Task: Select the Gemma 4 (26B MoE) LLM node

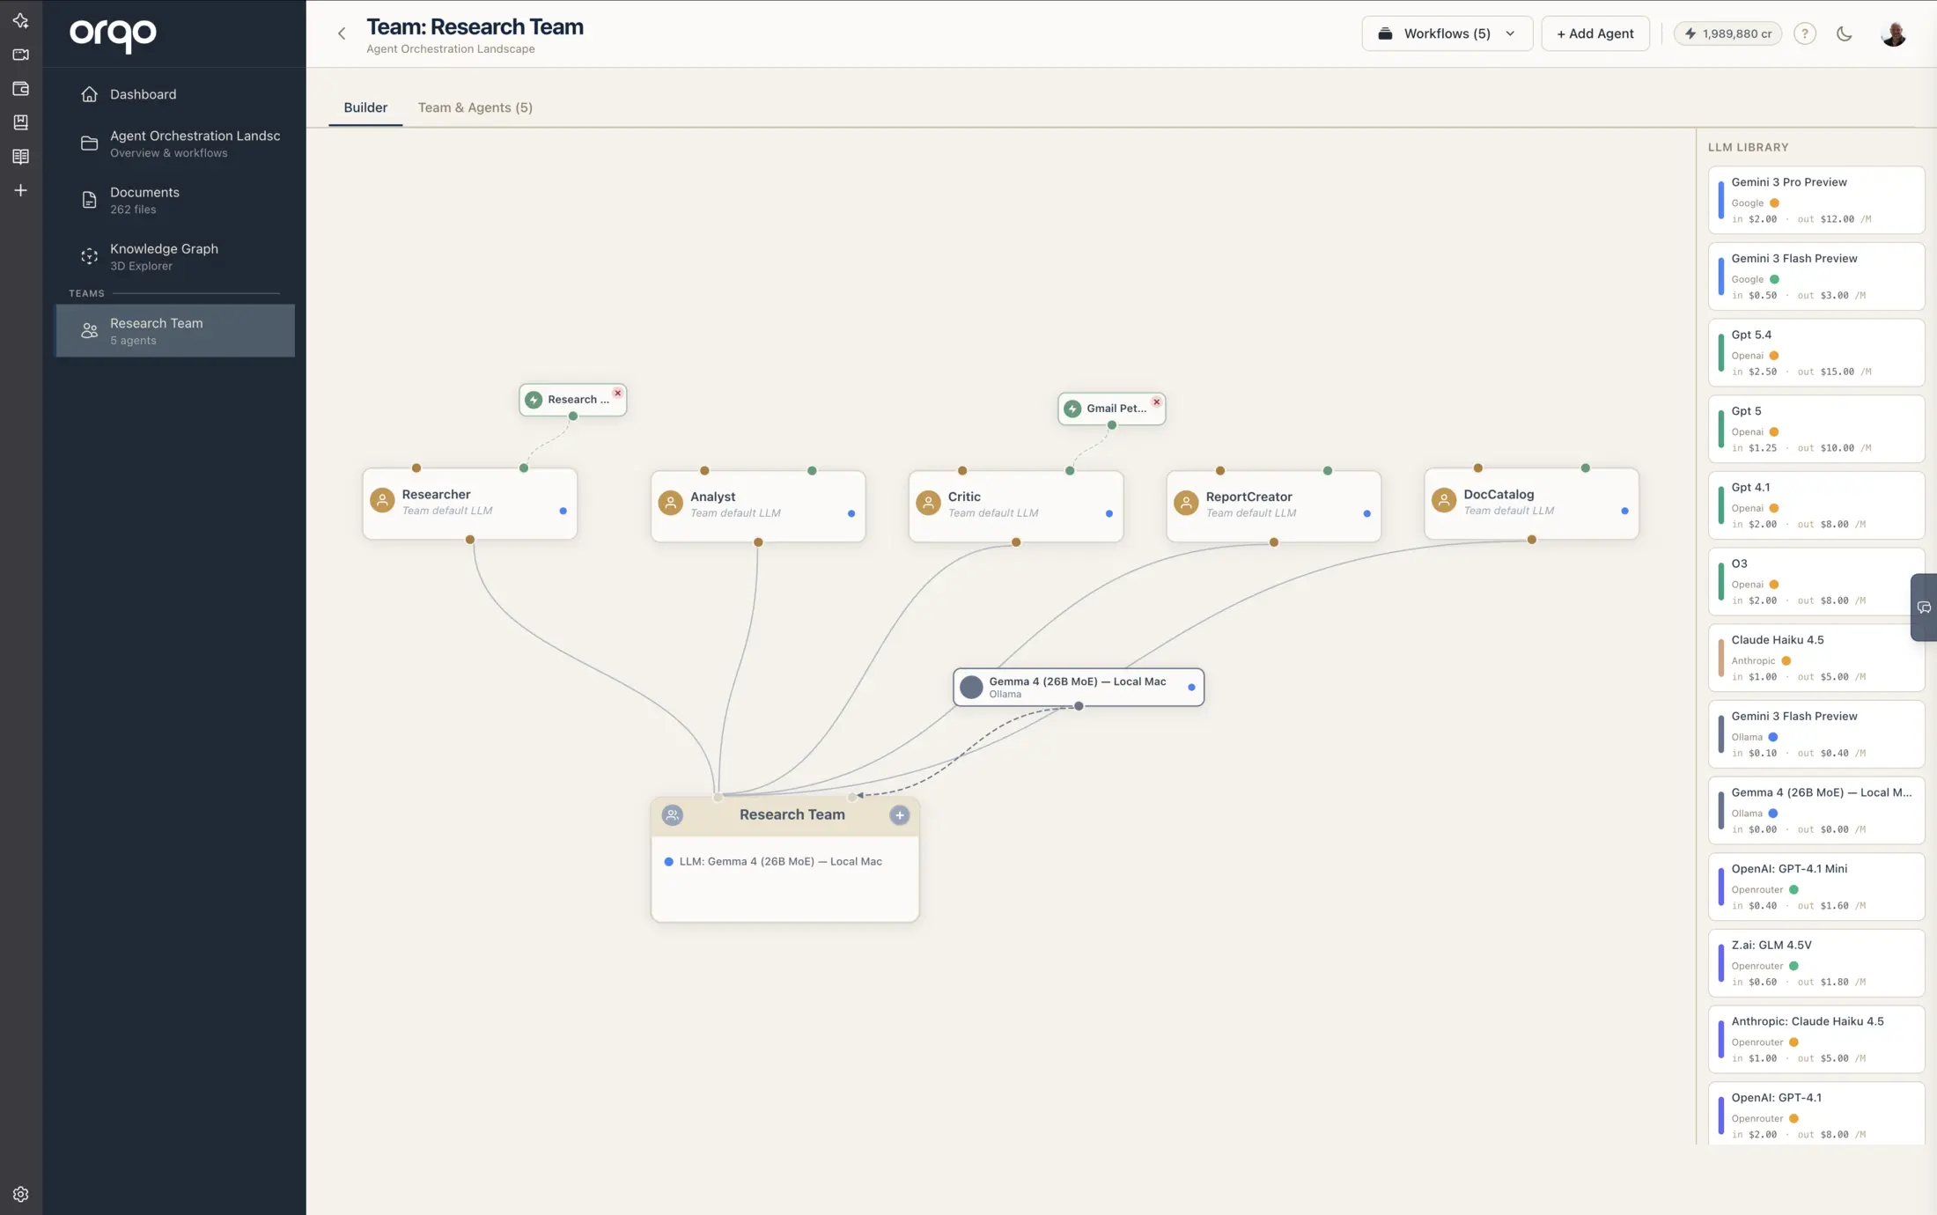Action: (1079, 687)
